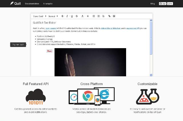Click the insert link icon
Image resolution: width=183 pixels, height=121 pixels.
coord(109,16)
